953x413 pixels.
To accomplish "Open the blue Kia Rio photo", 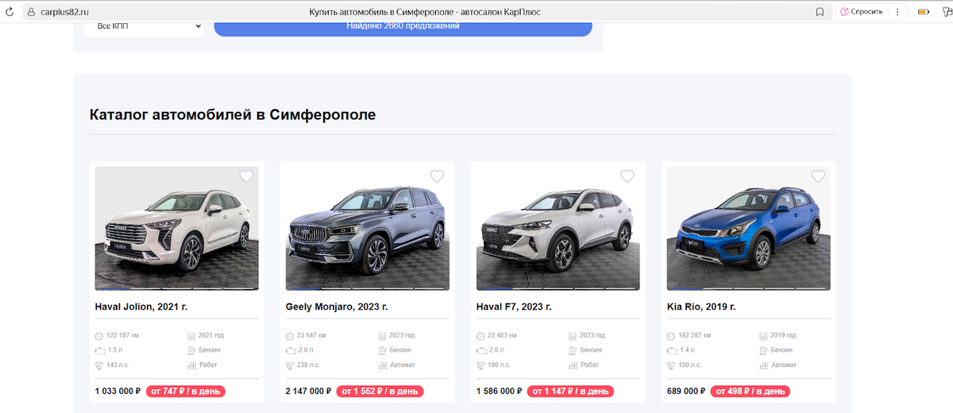I will click(x=748, y=228).
